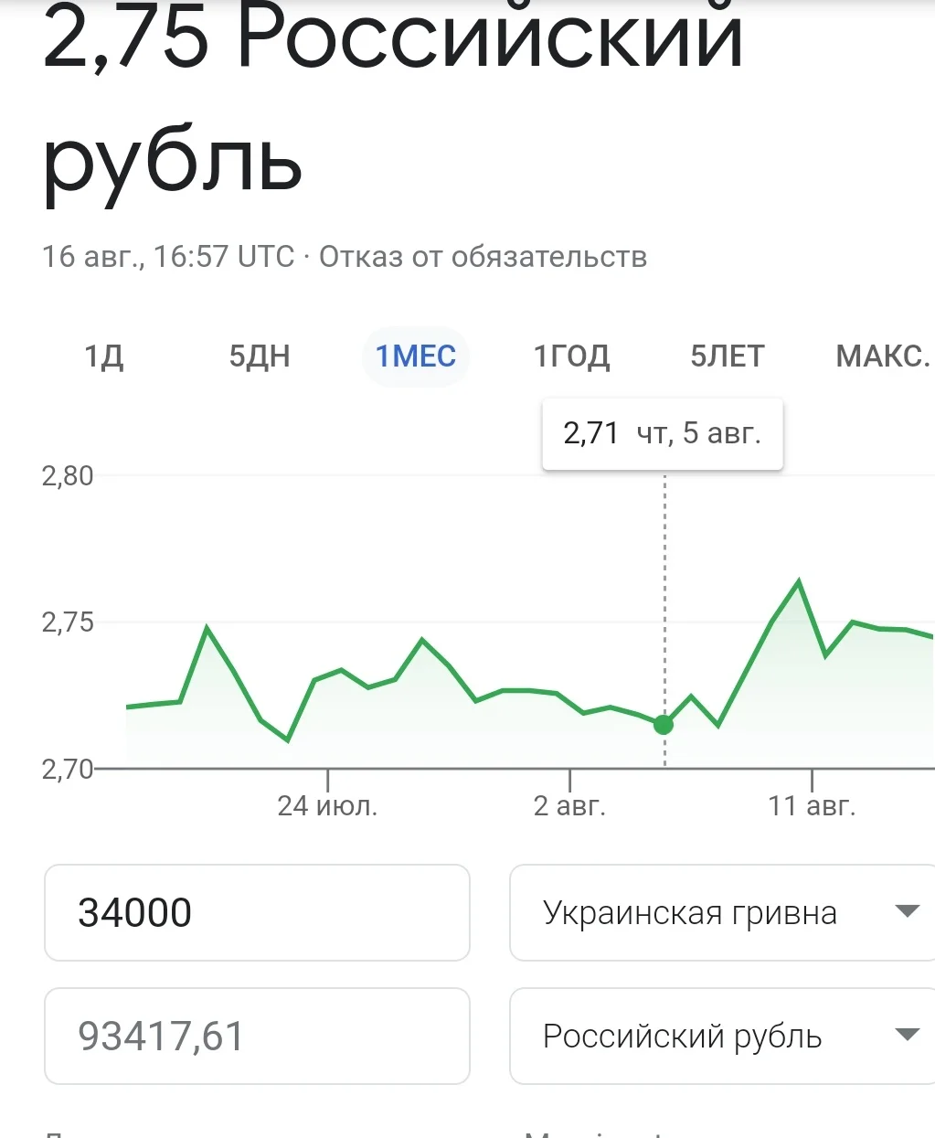935x1138 pixels.
Task: Show the 1ГОД chart range
Action: (x=571, y=356)
